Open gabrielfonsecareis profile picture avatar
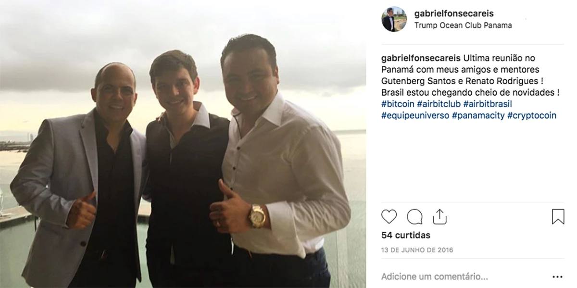 pos(394,19)
